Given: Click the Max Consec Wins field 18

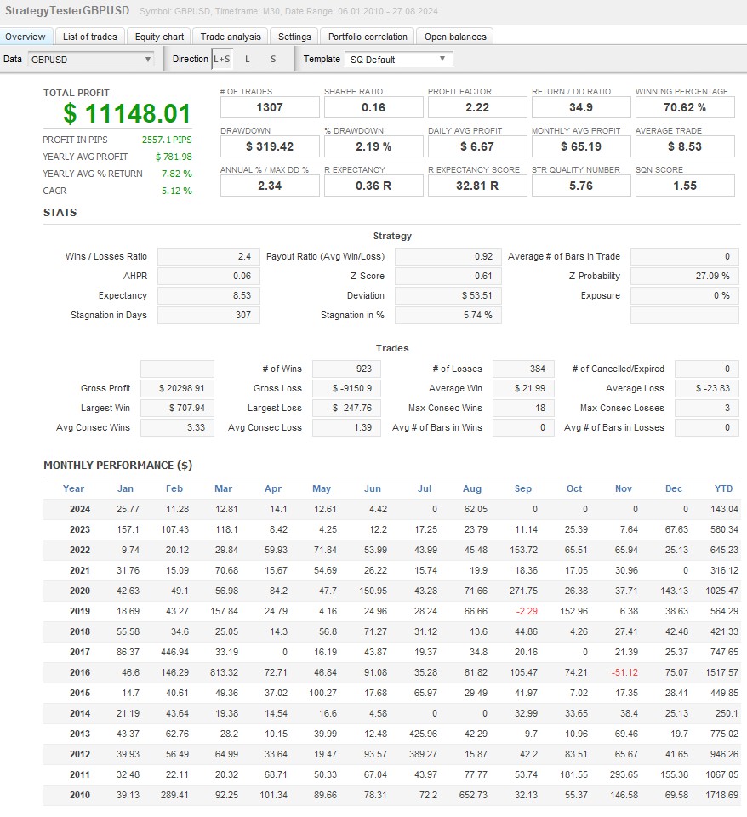Looking at the screenshot, I should pos(523,408).
